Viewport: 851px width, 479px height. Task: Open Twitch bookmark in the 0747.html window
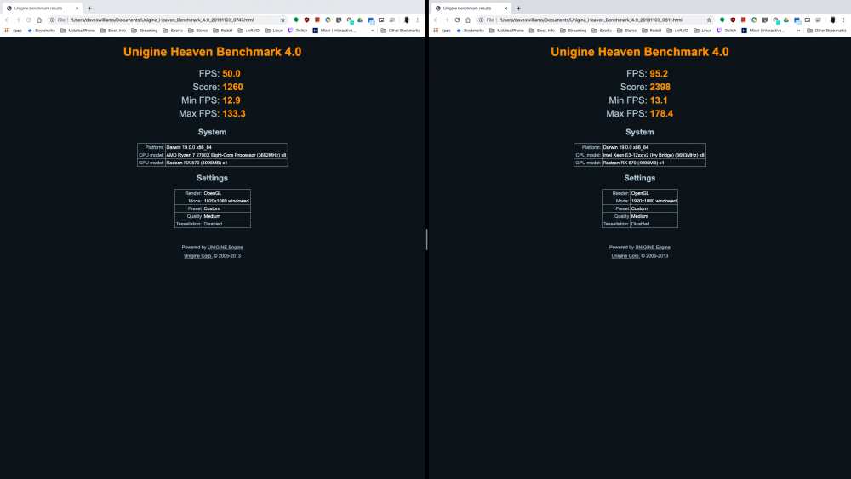coord(297,31)
